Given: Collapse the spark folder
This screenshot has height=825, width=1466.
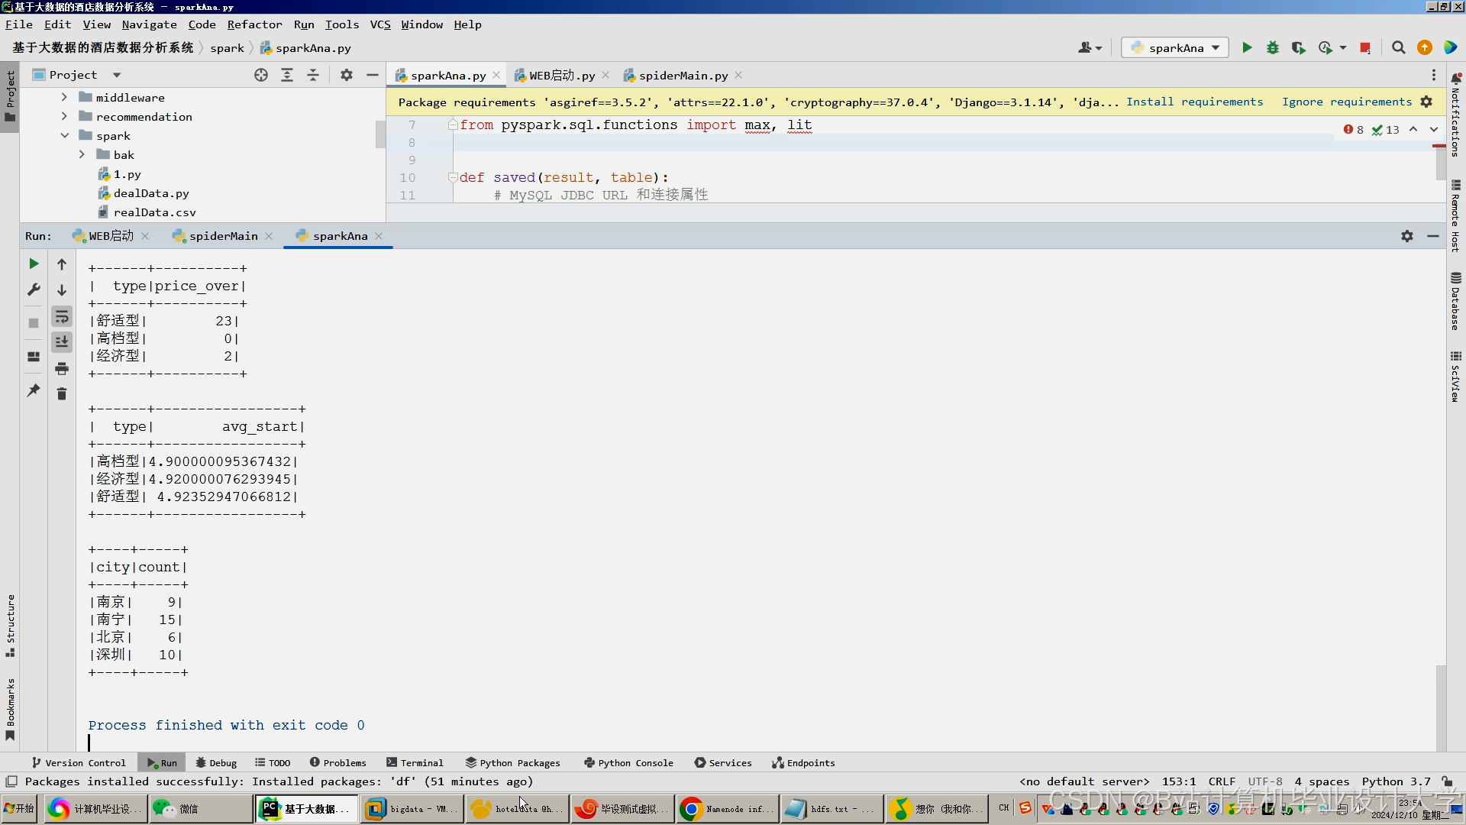Looking at the screenshot, I should pos(64,136).
